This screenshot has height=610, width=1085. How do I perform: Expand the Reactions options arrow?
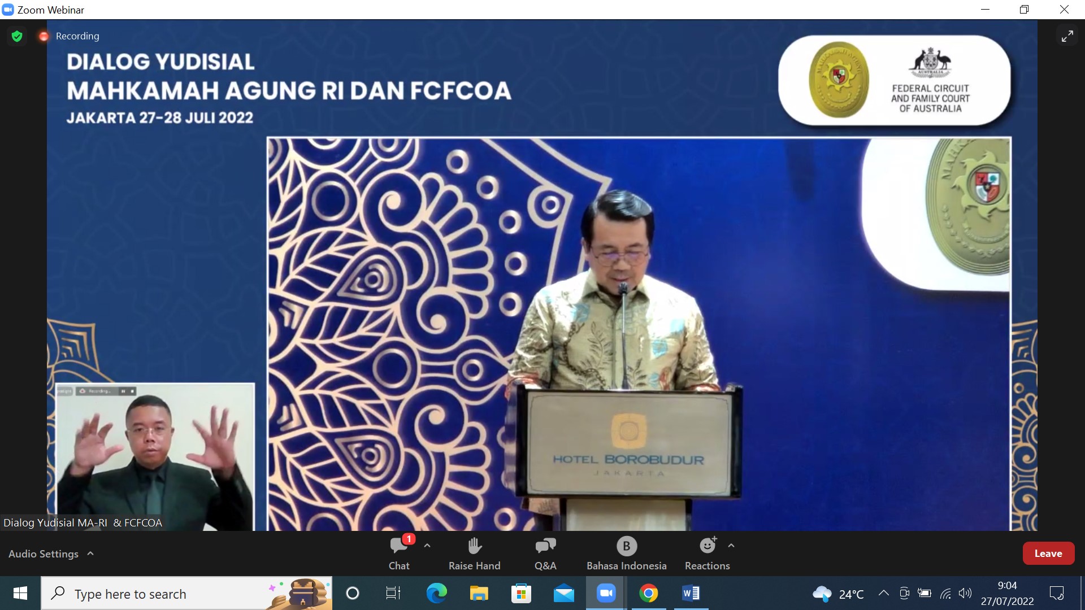click(731, 546)
